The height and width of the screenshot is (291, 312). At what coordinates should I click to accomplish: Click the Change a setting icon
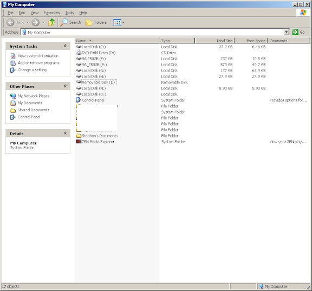13,70
